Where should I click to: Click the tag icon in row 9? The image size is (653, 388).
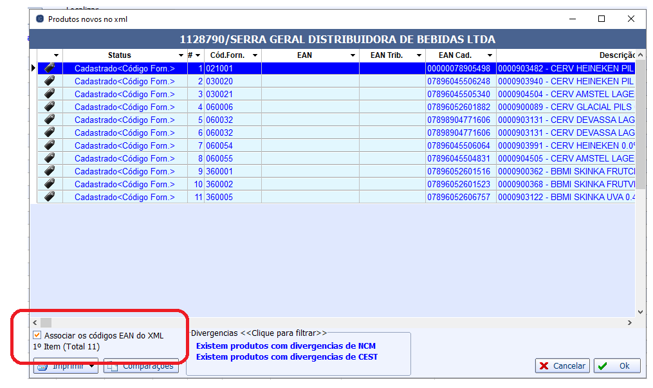[50, 171]
